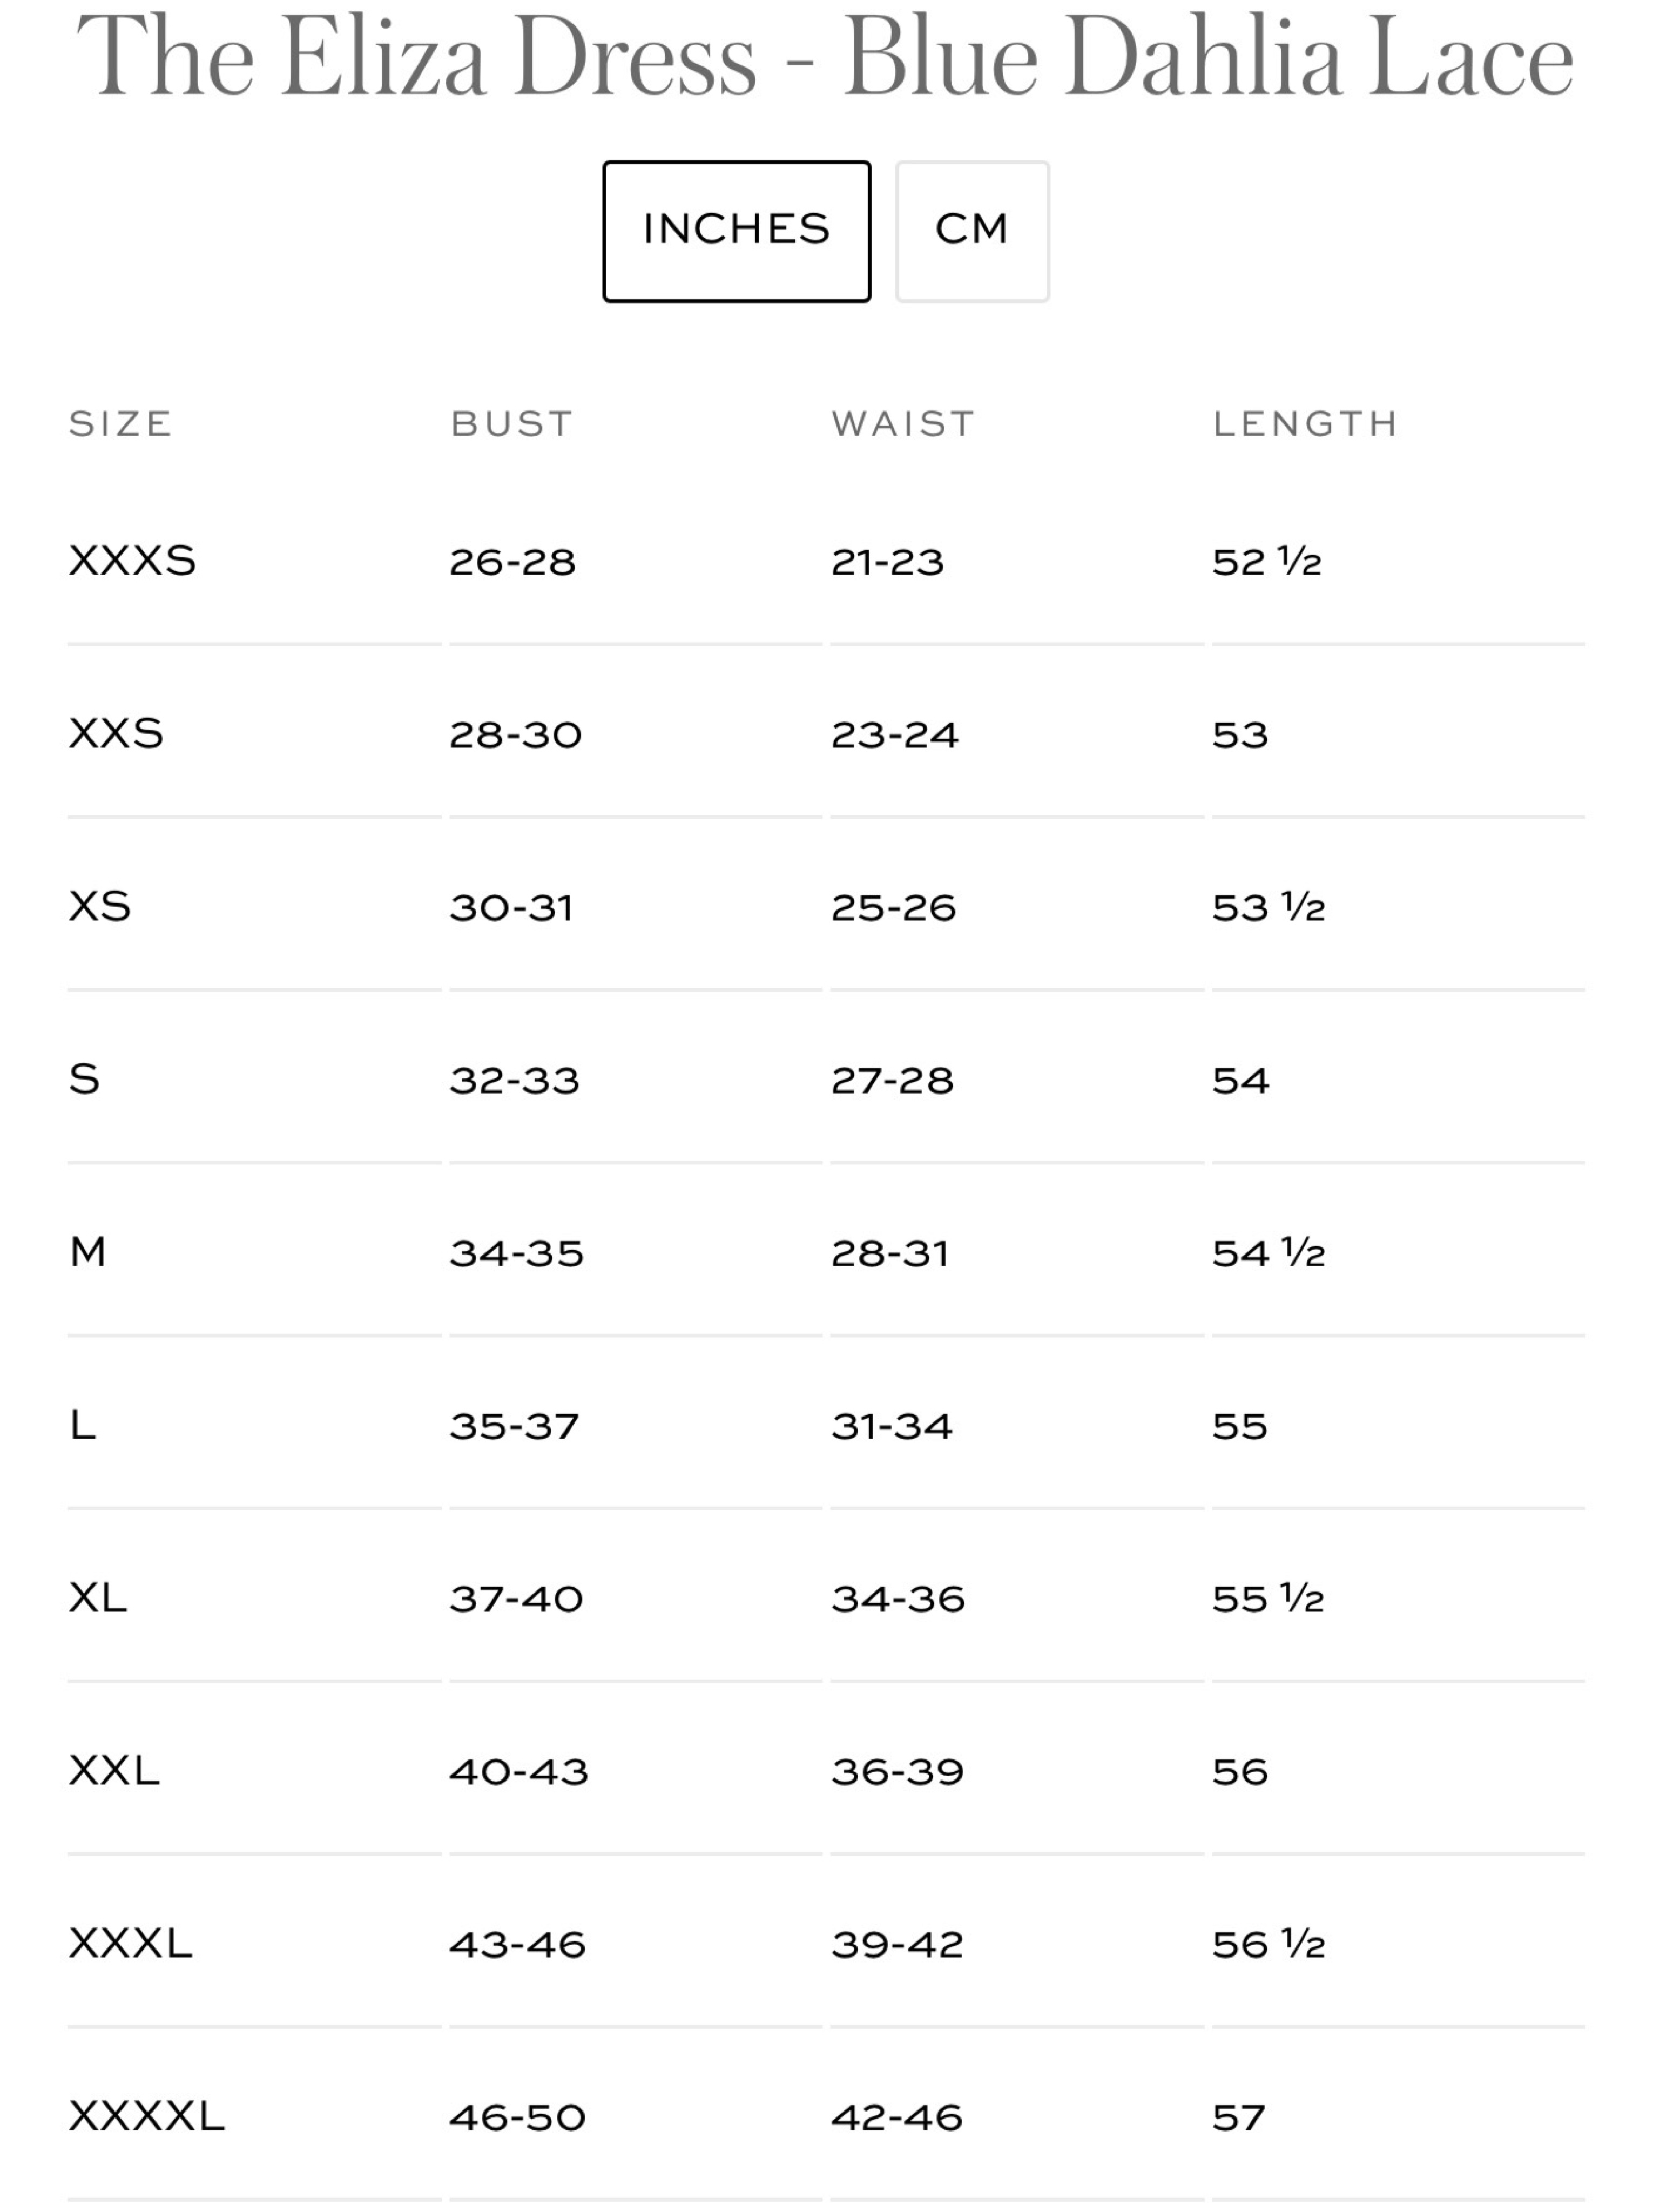This screenshot has width=1653, height=2212.
Task: Select the XXXS size row
Action: 826,561
